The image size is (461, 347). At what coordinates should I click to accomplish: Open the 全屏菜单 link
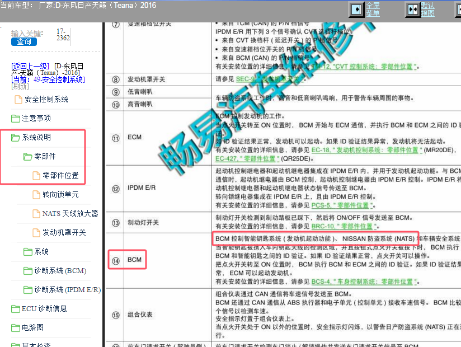(x=373, y=10)
